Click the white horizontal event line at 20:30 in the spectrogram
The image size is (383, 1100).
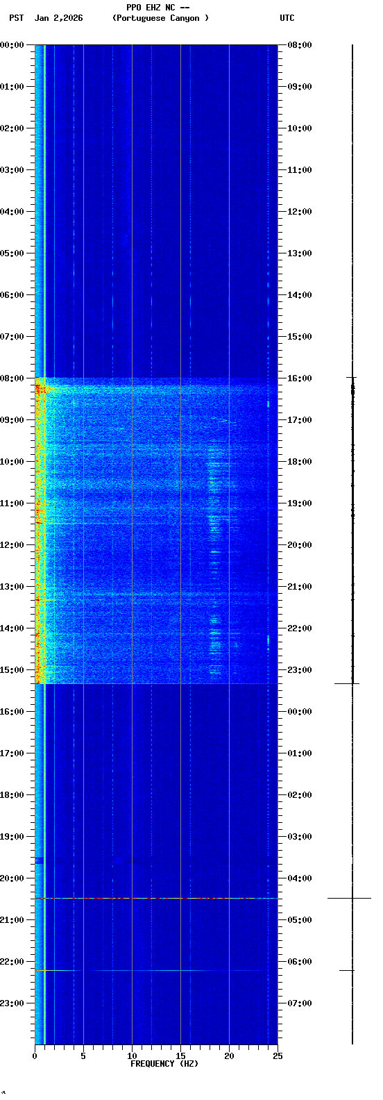[x=156, y=898]
